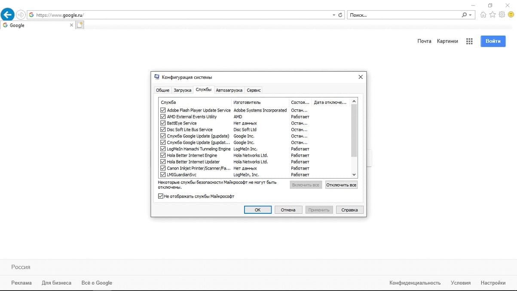Screen dimensions: 517x291
Task: Click the browser Back arrow button
Action: (8, 15)
